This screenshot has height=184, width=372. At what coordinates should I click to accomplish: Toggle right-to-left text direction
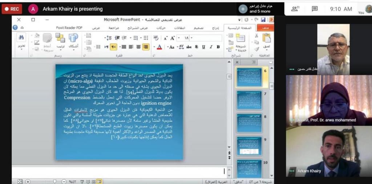click(113, 47)
